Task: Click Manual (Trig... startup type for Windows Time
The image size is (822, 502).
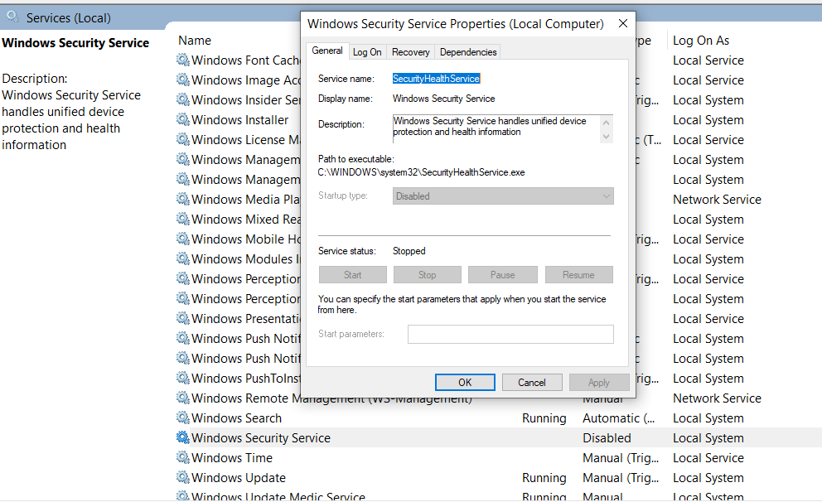Action: point(621,458)
